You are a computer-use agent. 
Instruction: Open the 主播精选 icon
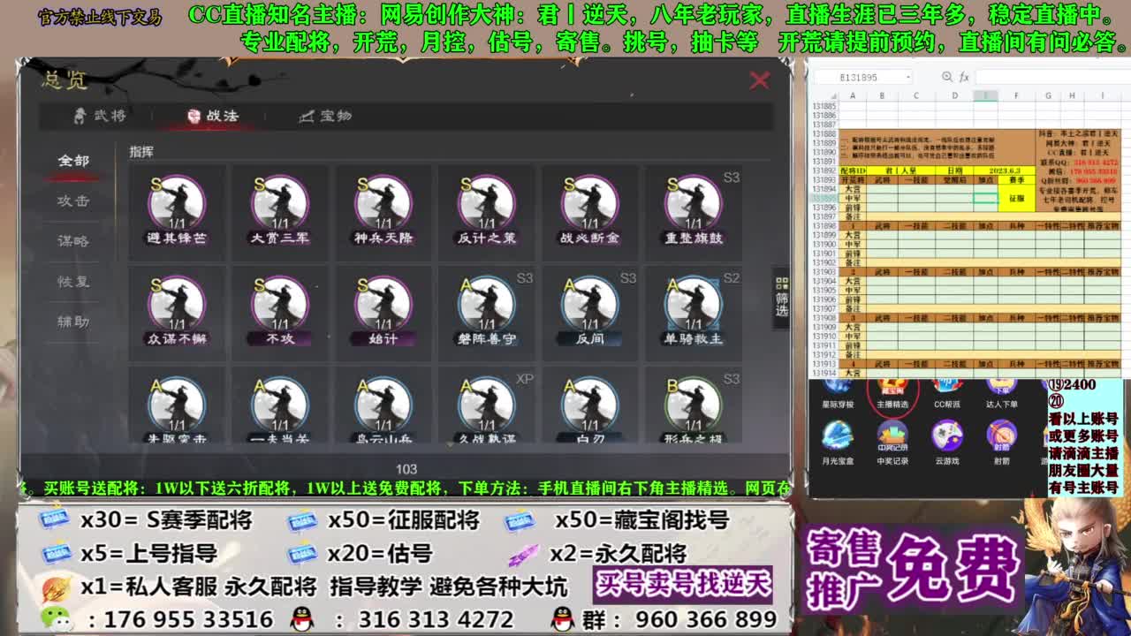click(892, 394)
